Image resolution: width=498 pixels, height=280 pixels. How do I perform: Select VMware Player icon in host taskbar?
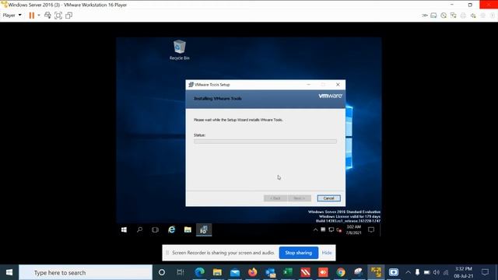[376, 272]
